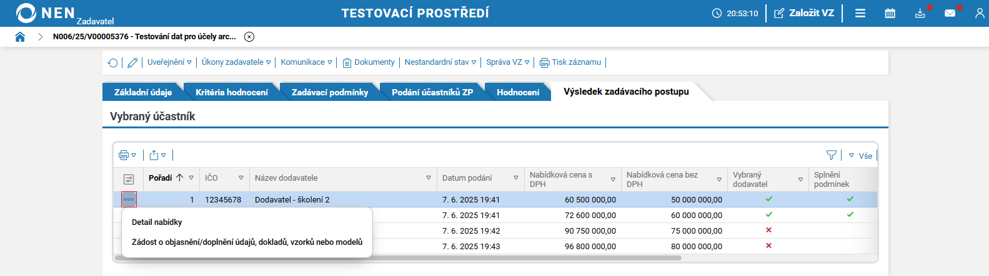Open the Datum podání column filter arrow

pyautogui.click(x=516, y=178)
